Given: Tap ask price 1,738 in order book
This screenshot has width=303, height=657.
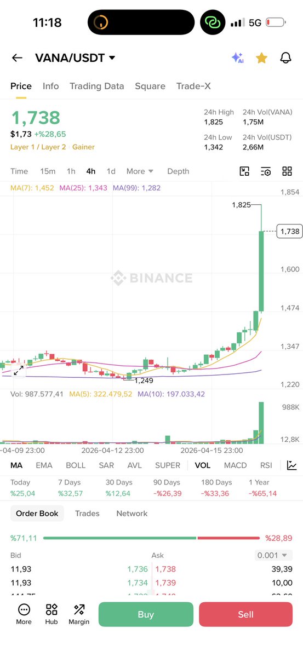Looking at the screenshot, I should [165, 569].
